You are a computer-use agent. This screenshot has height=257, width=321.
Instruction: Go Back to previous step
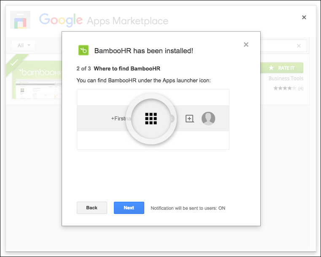92,208
